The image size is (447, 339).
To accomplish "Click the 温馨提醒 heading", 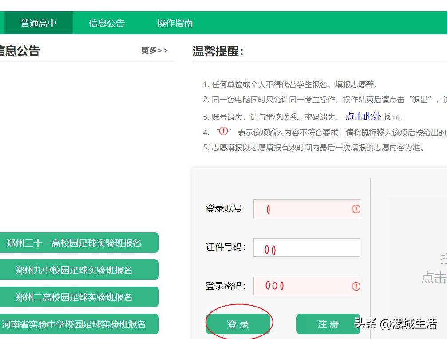I will click(x=218, y=51).
